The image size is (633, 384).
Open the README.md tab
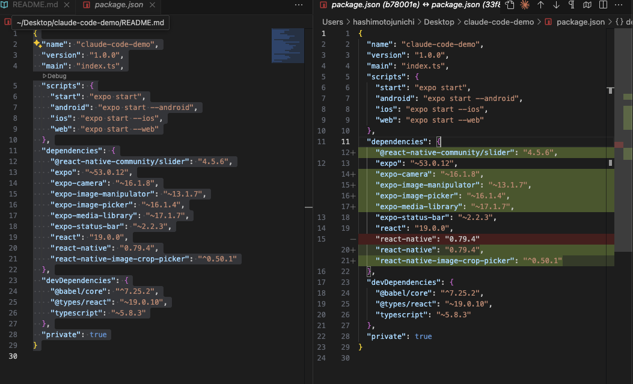tap(35, 5)
